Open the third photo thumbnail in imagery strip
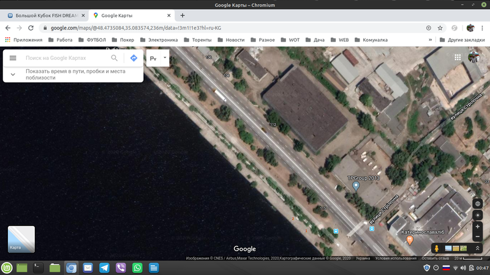 [464, 249]
